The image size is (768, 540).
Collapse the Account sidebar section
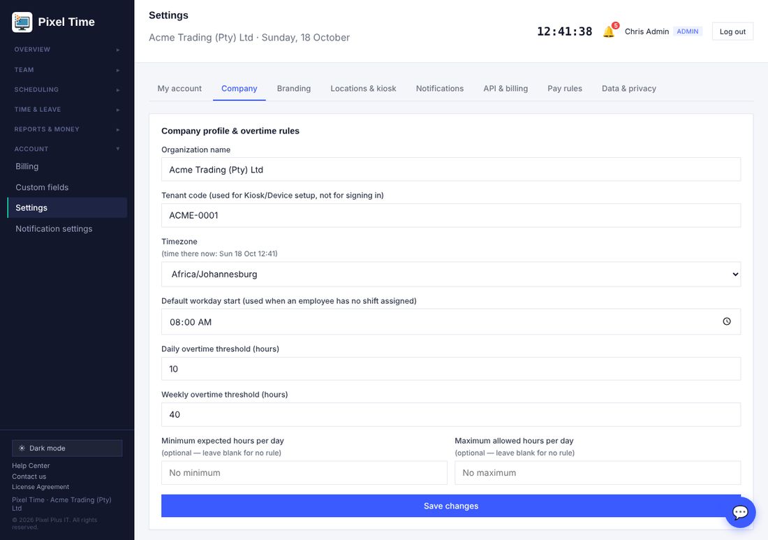(x=67, y=149)
